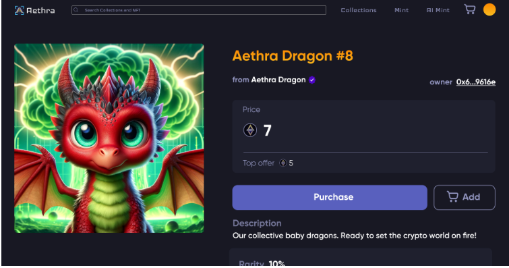Image resolution: width=509 pixels, height=268 pixels.
Task: Click the Ethereum icon beside Top offer
Action: coord(283,163)
